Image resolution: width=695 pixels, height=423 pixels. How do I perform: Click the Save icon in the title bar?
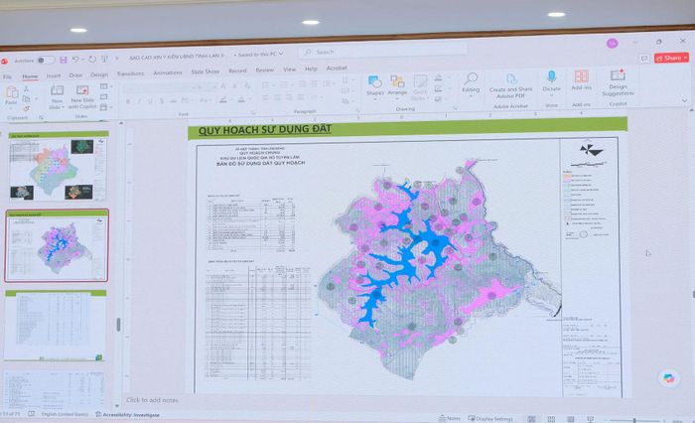64,60
